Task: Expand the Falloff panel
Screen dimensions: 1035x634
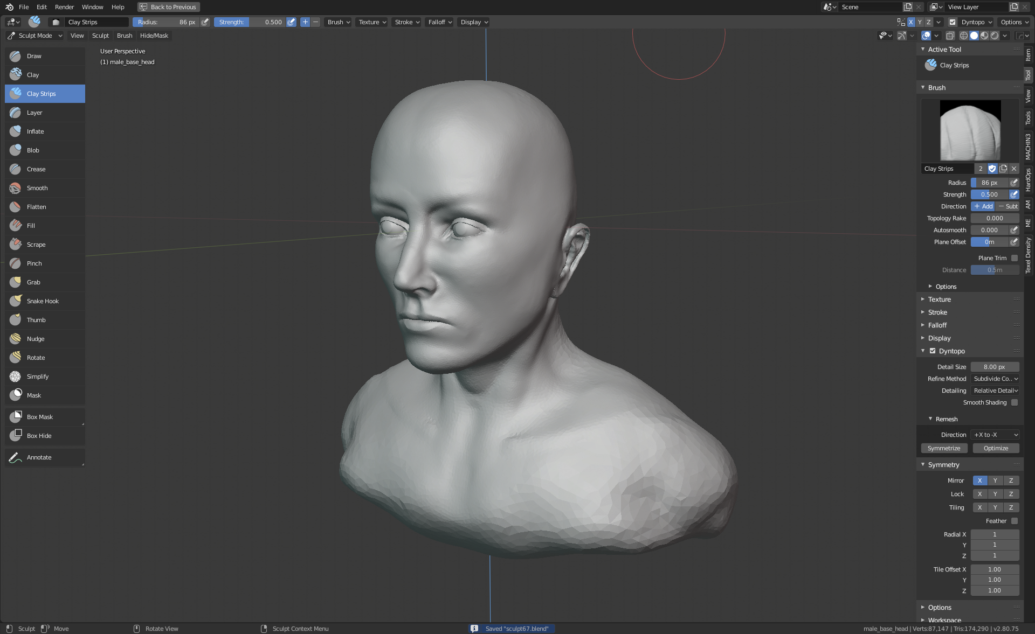Action: coord(937,325)
